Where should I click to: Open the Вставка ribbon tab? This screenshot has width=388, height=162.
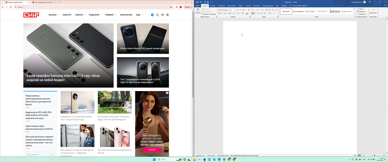[213, 6]
